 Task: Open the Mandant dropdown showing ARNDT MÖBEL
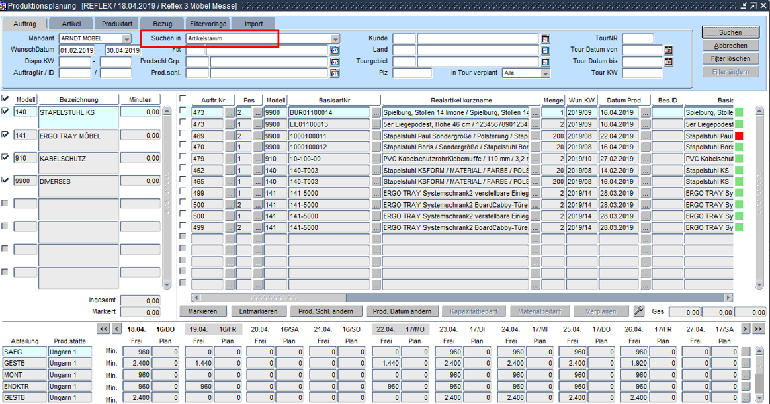126,39
